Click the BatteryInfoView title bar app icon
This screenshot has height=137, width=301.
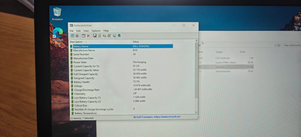click(71, 25)
